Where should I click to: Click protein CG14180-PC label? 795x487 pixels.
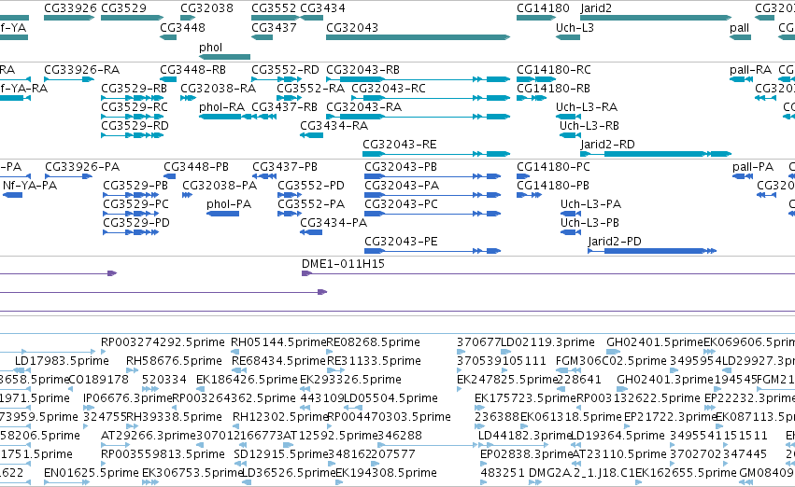click(554, 167)
